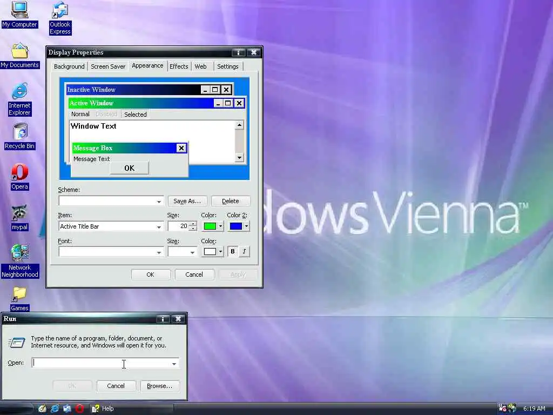
Task: Launch Internet Explorer from the quick launch bar
Action: click(x=55, y=409)
